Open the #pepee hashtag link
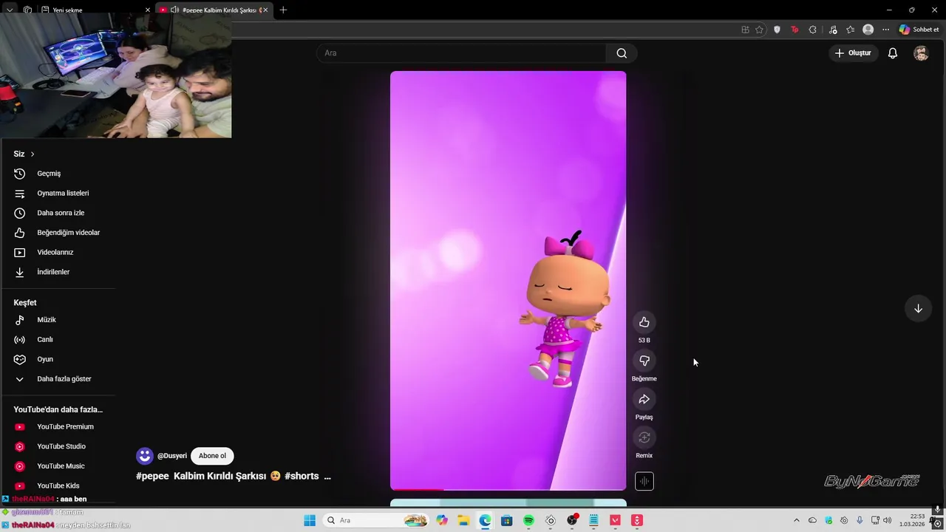 click(152, 477)
